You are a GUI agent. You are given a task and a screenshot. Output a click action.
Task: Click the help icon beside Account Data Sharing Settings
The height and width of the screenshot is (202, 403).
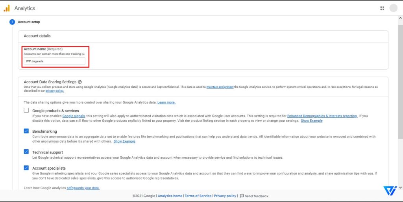79,82
